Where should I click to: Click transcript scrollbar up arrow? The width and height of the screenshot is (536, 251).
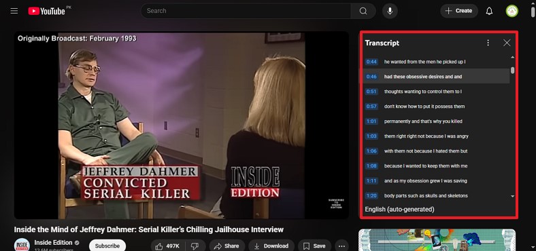pyautogui.click(x=512, y=57)
